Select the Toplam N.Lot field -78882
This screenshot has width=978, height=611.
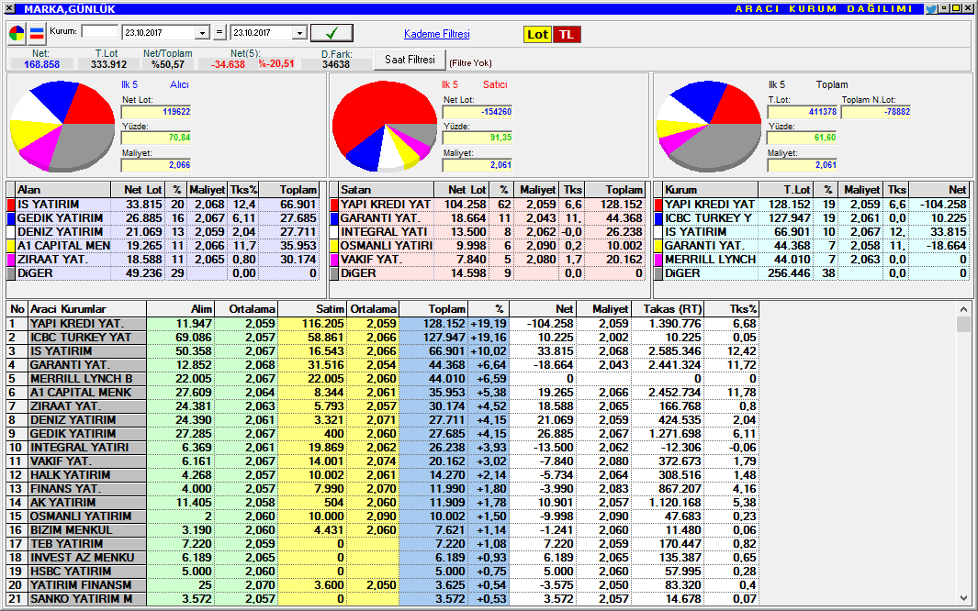pos(876,112)
